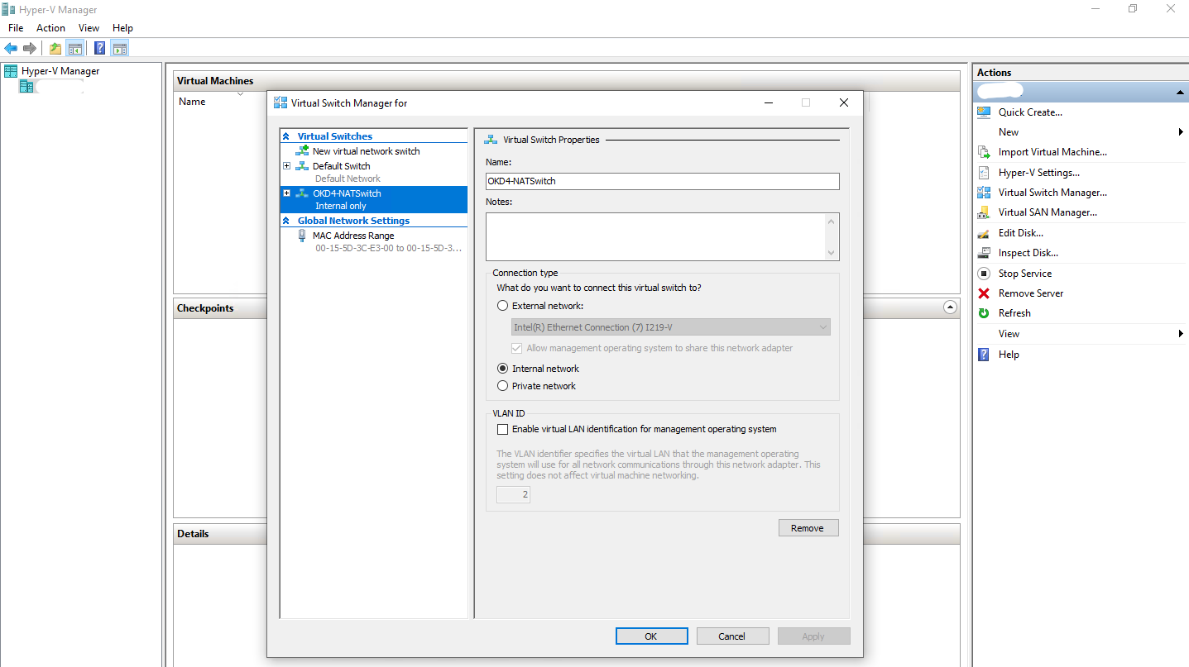Click the blue Help toolbar icon
The width and height of the screenshot is (1189, 667).
[100, 48]
